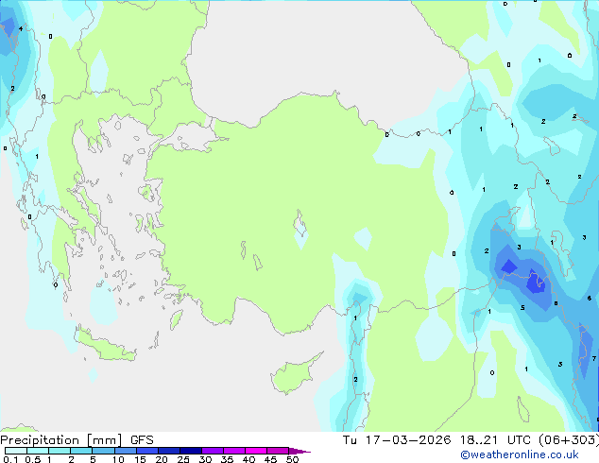
Task: Click the '15' legend label
Action: point(140,459)
